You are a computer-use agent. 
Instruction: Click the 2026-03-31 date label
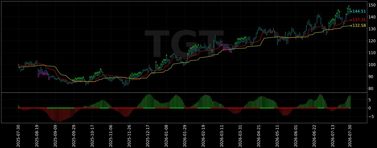(240, 135)
